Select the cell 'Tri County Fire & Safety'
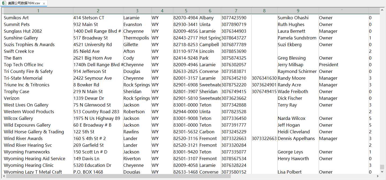 tap(38, 71)
